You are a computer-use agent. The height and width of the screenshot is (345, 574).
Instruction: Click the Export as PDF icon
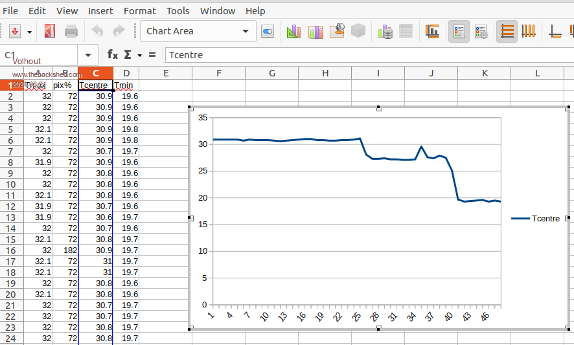click(x=50, y=31)
